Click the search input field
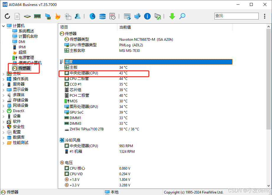The width and height of the screenshot is (272, 195). (x=237, y=16)
